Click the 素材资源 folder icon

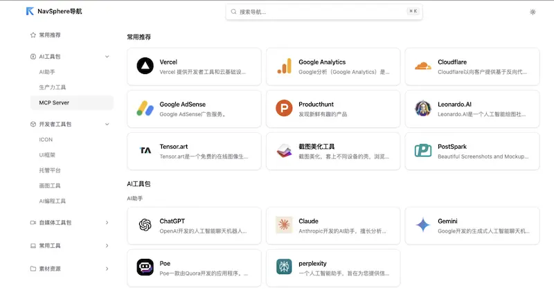[x=33, y=269]
